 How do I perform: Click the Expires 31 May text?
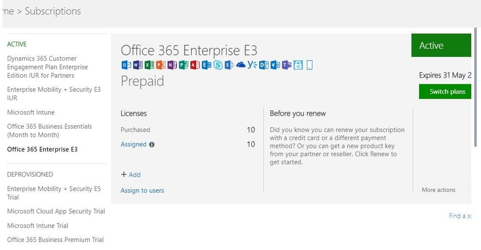445,76
